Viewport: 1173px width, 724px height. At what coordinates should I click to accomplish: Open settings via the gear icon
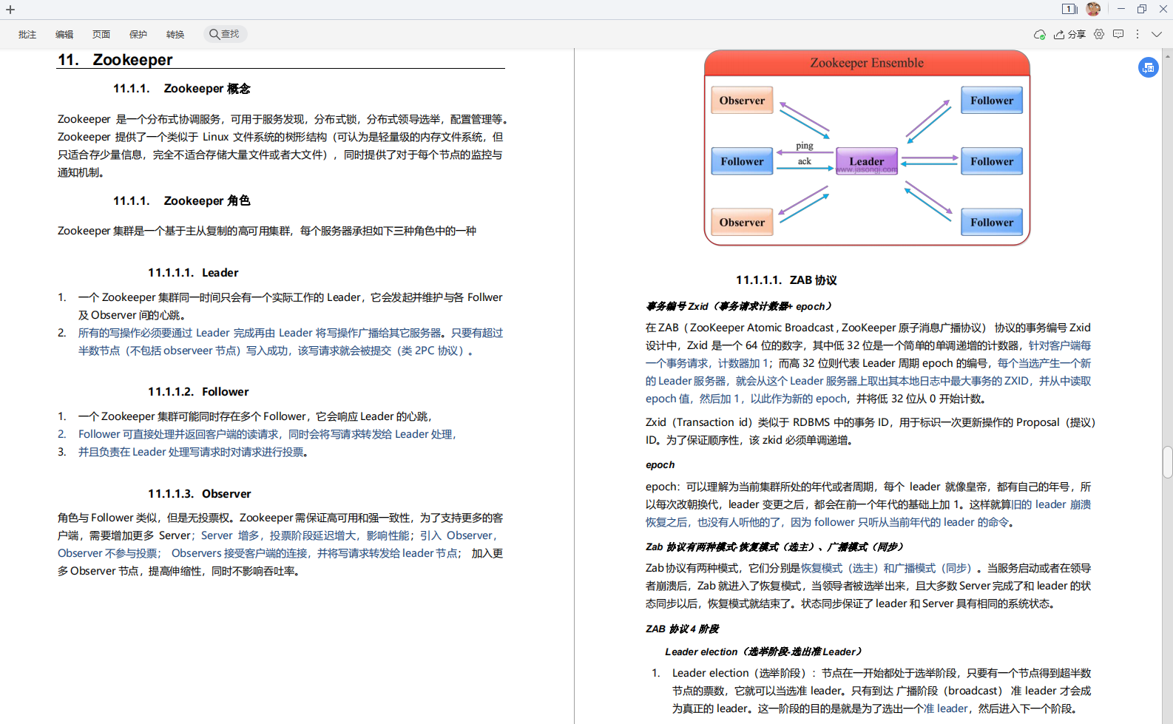coord(1099,34)
